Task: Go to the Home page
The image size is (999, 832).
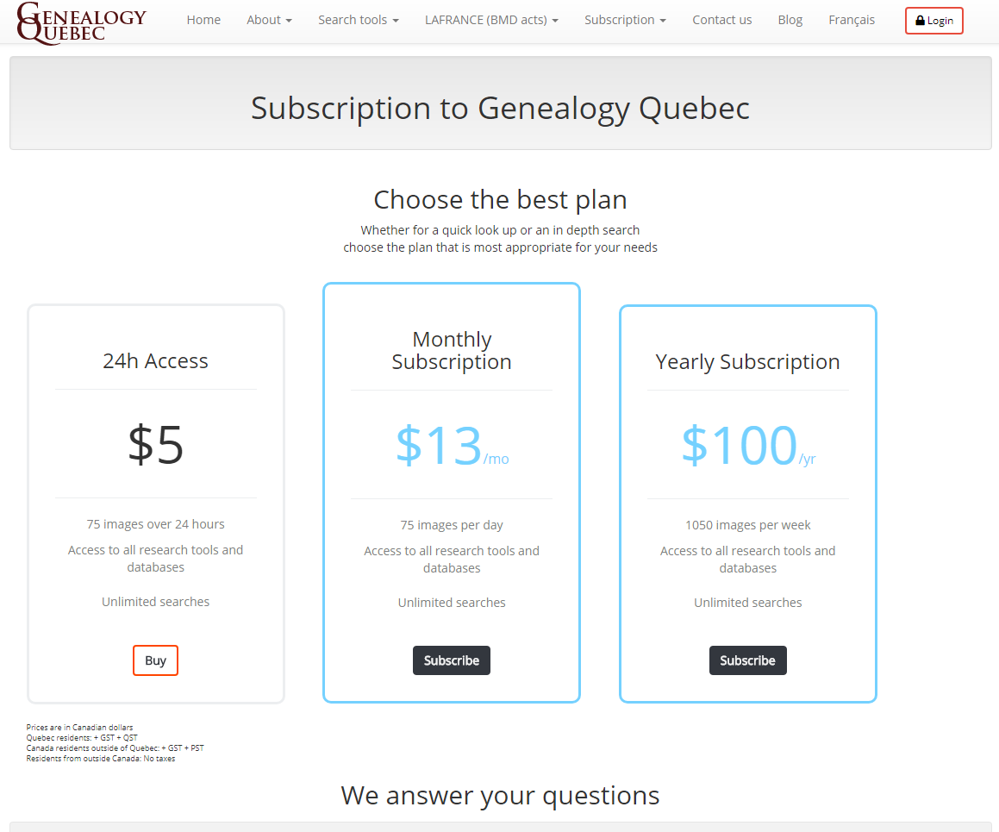Action: (203, 20)
